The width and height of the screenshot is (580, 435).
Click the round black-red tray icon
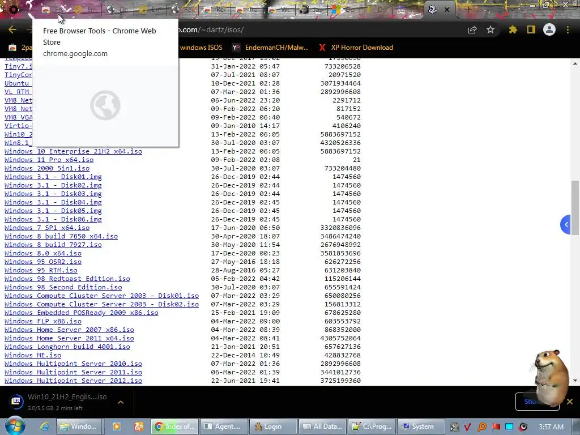point(523,427)
